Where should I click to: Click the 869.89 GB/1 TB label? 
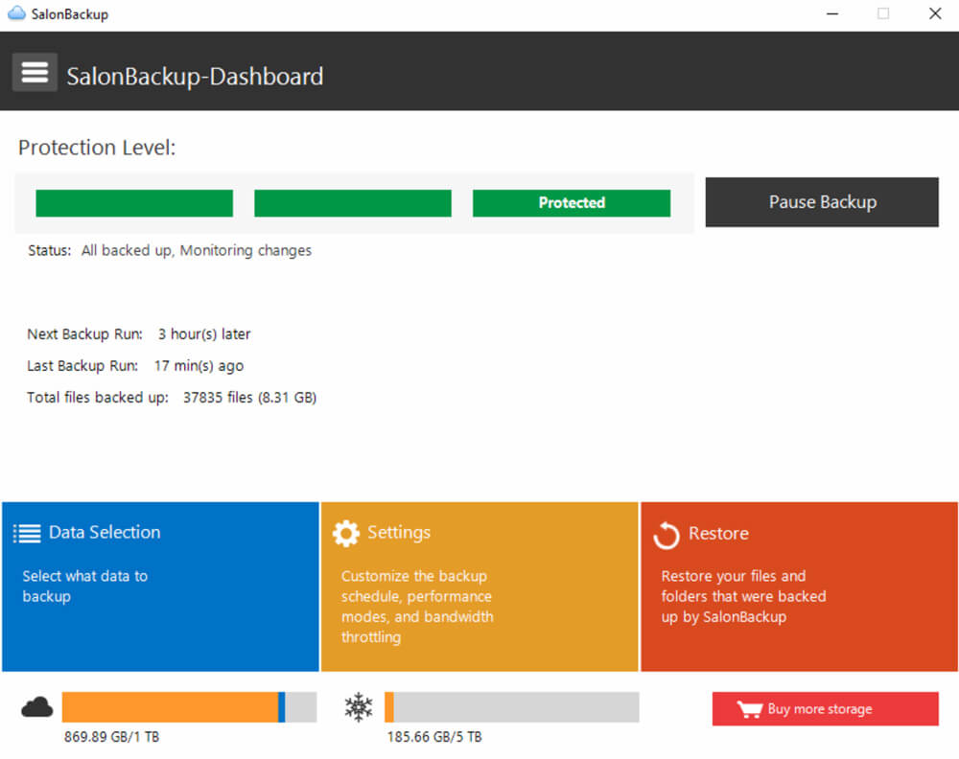click(111, 737)
